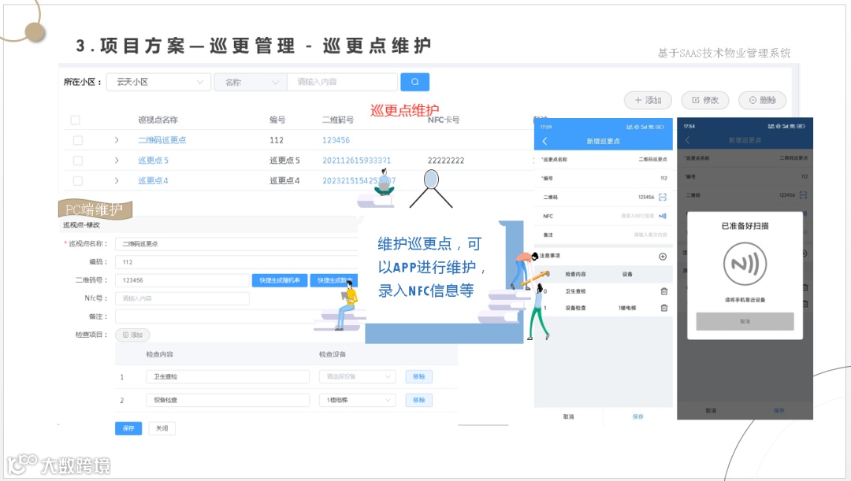851x481 pixels.
Task: Click the 备注 input field in edit form
Action: [x=237, y=316]
